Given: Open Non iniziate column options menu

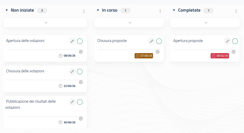Looking at the screenshot, I should pyautogui.click(x=84, y=11).
